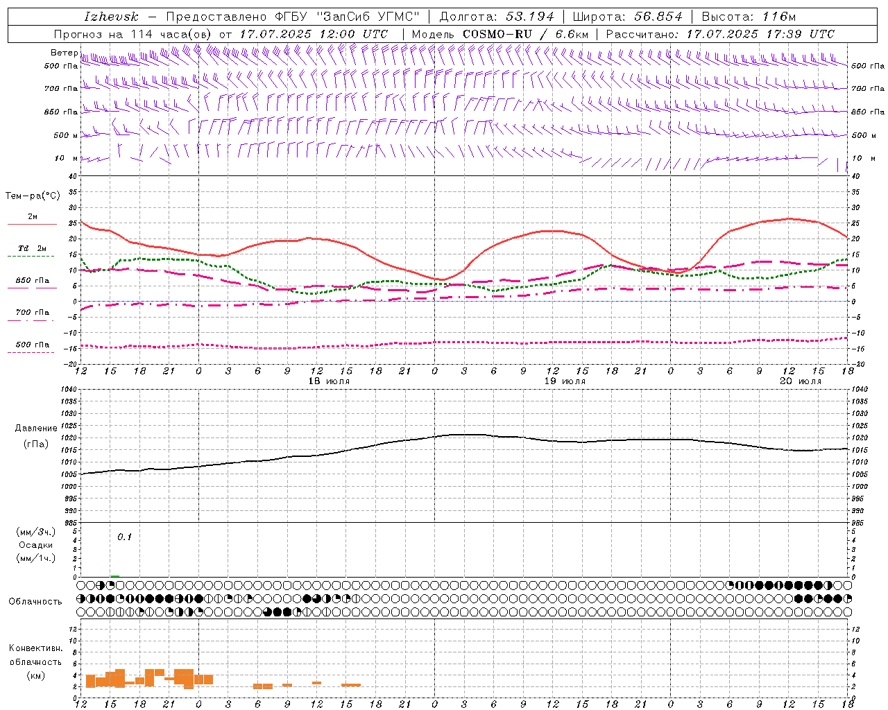This screenshot has width=888, height=710.
Task: Select 'Прогноз на 114 часа(ов)' forecast text
Action: click(x=133, y=34)
